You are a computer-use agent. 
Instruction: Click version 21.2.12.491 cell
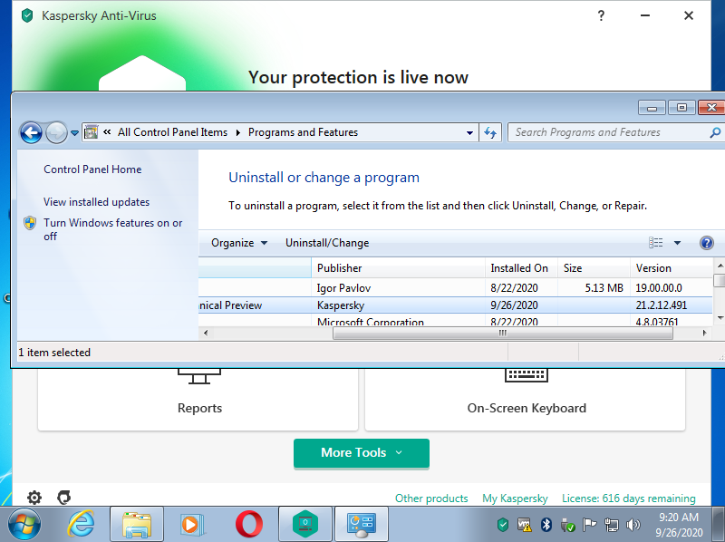[662, 305]
